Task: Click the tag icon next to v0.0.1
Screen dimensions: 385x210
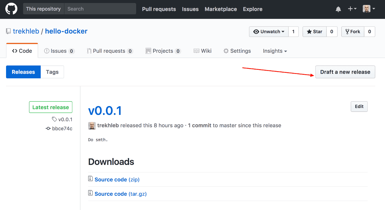Action: pyautogui.click(x=54, y=119)
